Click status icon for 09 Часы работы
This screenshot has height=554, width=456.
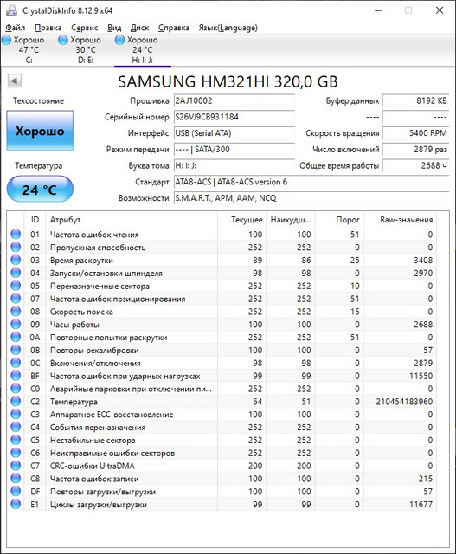point(16,324)
